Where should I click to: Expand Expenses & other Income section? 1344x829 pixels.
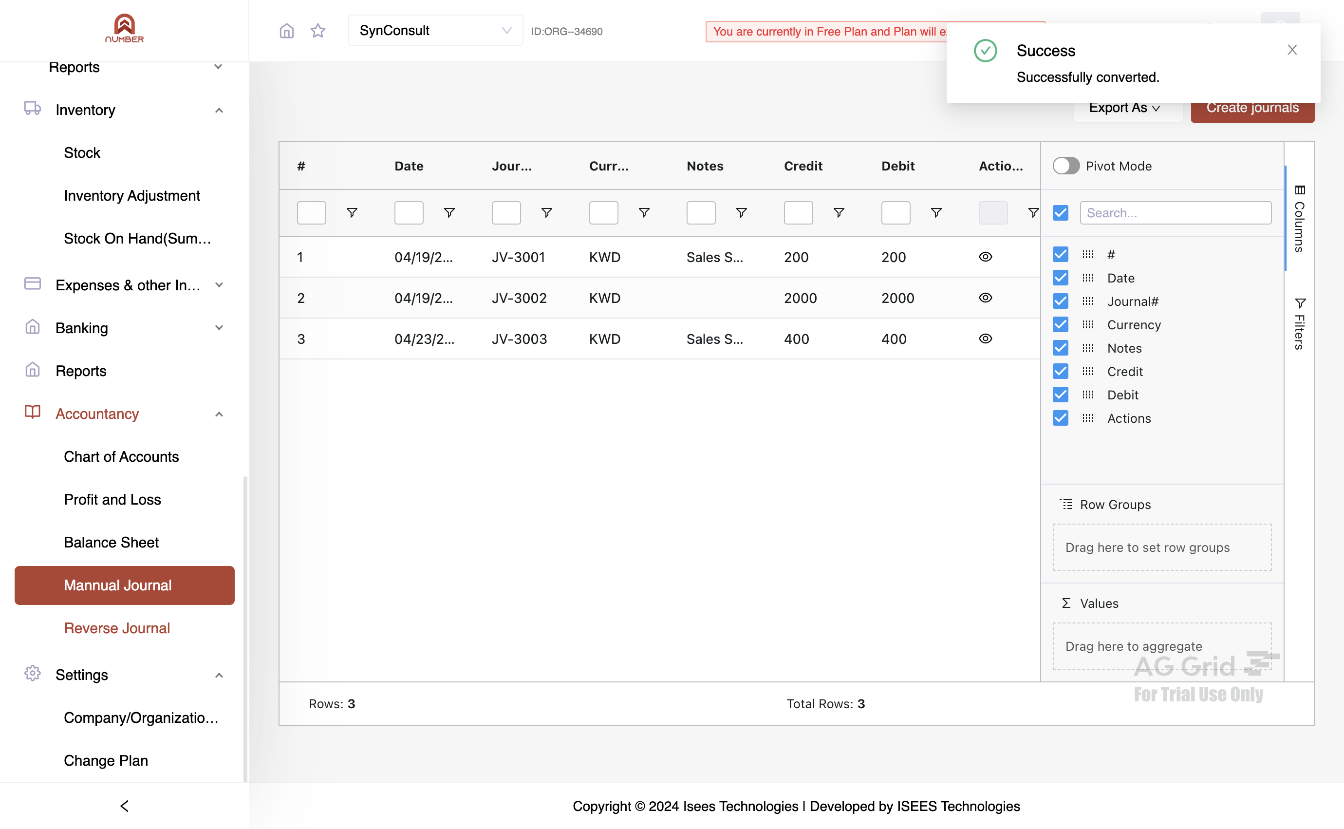tap(219, 285)
